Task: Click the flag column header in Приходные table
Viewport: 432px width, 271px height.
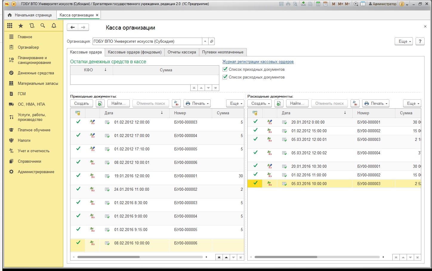Action: (x=78, y=113)
